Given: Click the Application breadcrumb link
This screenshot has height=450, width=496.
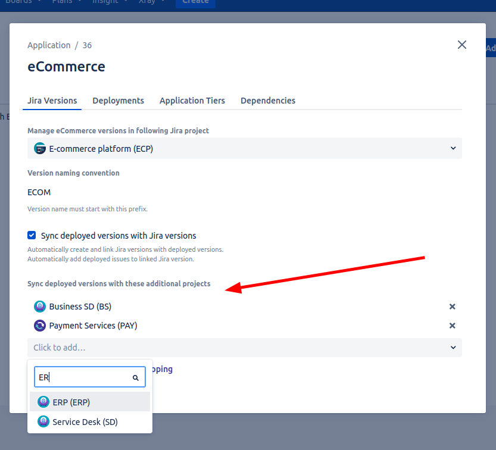Looking at the screenshot, I should [x=49, y=45].
